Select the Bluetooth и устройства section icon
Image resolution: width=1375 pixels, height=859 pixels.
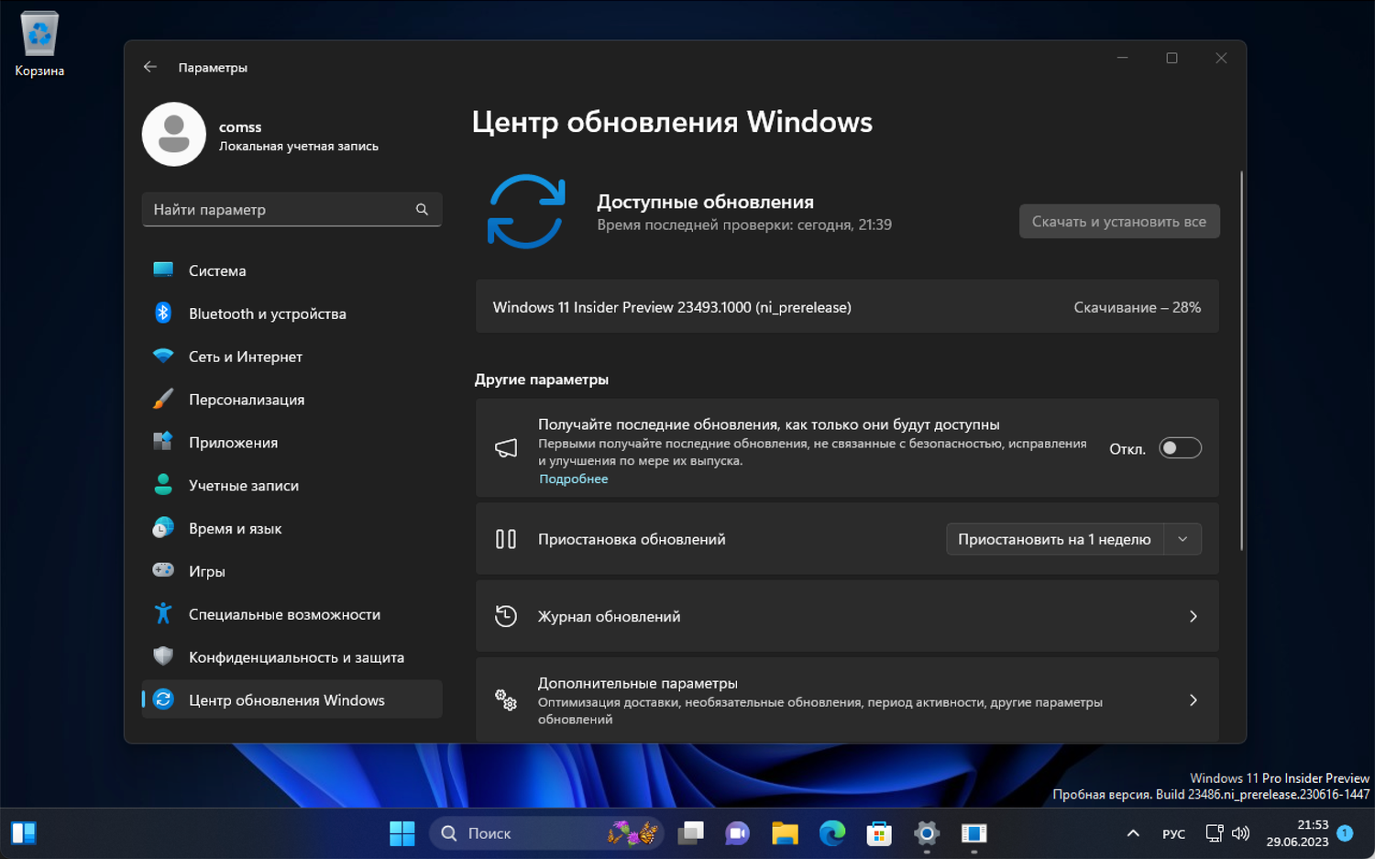coord(162,313)
